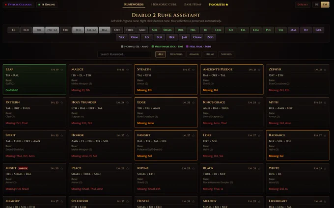Screen dimensions: 334x208
Task: Star the Malice runeword card
Action: tap(127, 70)
